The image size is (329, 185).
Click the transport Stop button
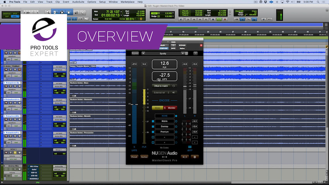(x=213, y=19)
